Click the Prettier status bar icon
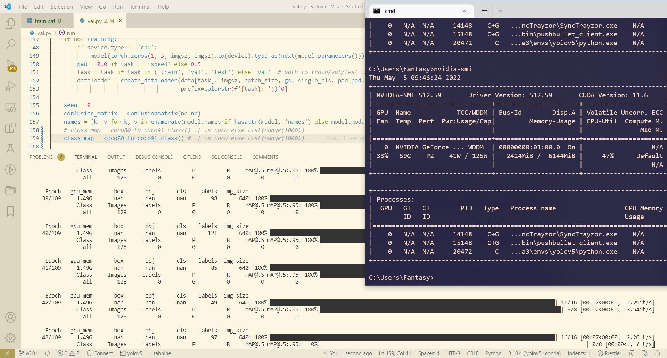The height and width of the screenshot is (358, 667). click(x=610, y=353)
